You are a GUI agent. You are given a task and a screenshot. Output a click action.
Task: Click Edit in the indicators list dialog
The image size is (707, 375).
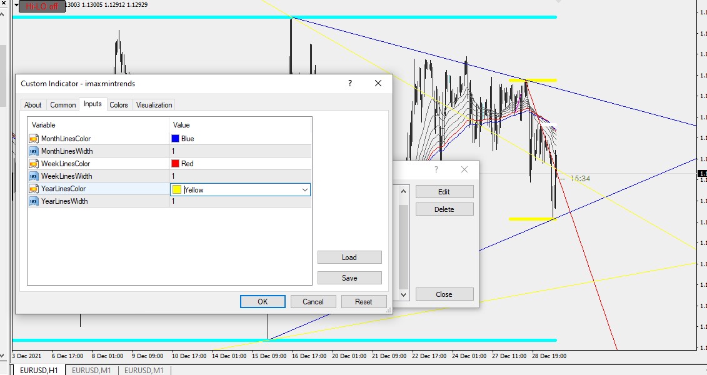[444, 191]
